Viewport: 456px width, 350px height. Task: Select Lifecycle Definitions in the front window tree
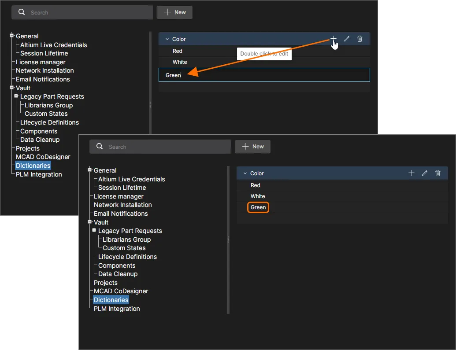(x=127, y=257)
